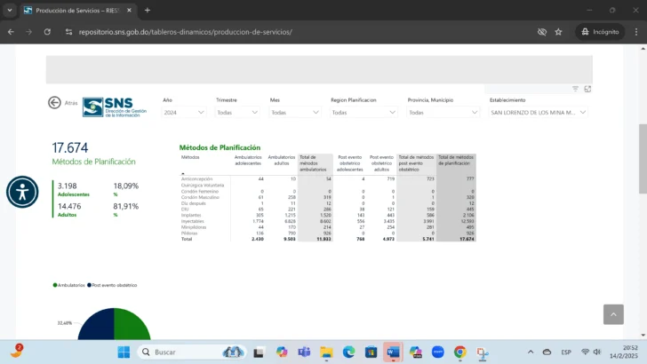The width and height of the screenshot is (647, 364).
Task: Expand the Mes filter dropdown
Action: pos(293,113)
